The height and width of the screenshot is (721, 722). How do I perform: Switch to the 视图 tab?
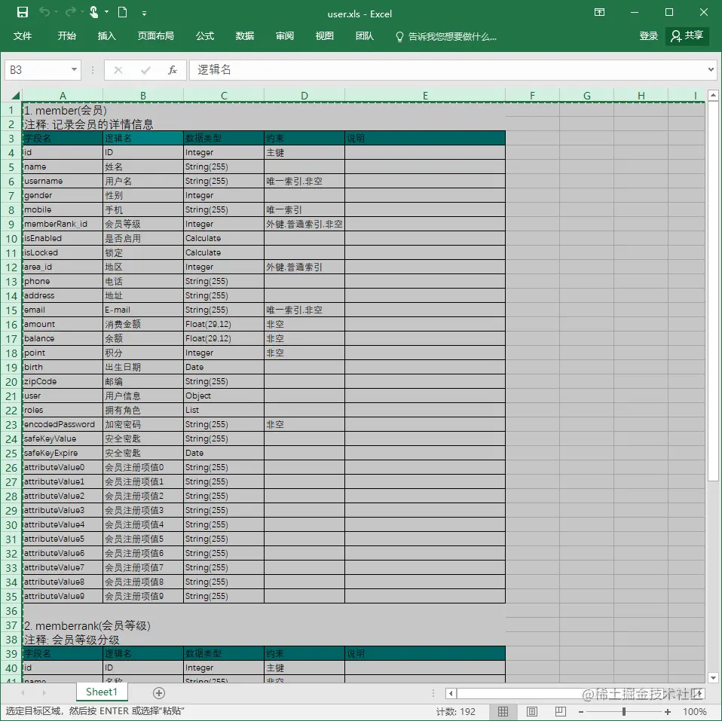324,36
